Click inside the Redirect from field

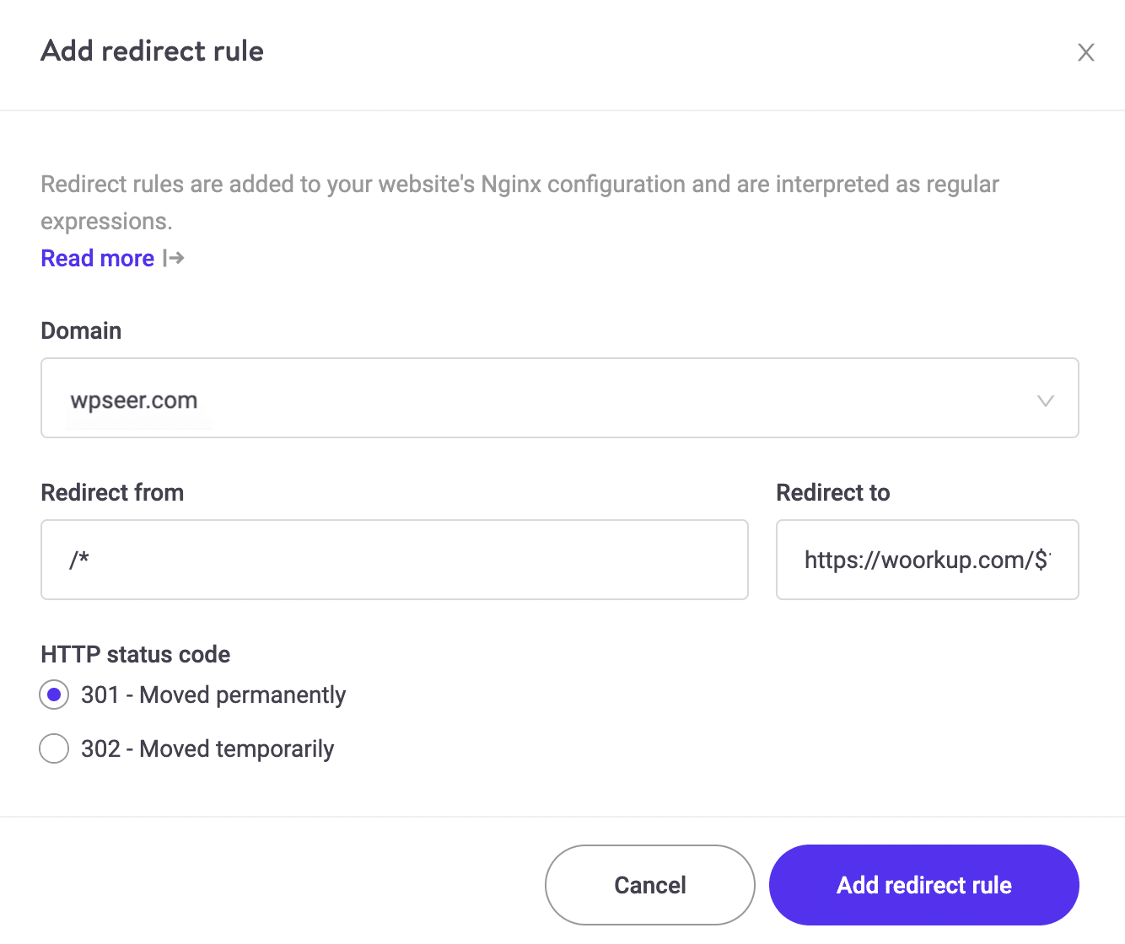point(394,560)
